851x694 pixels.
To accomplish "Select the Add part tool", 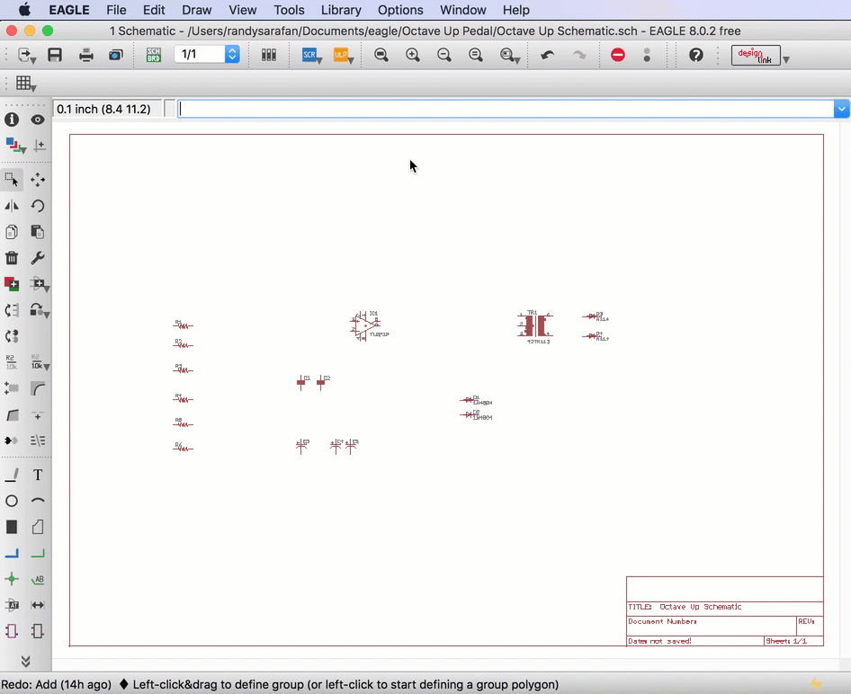I will (x=12, y=283).
